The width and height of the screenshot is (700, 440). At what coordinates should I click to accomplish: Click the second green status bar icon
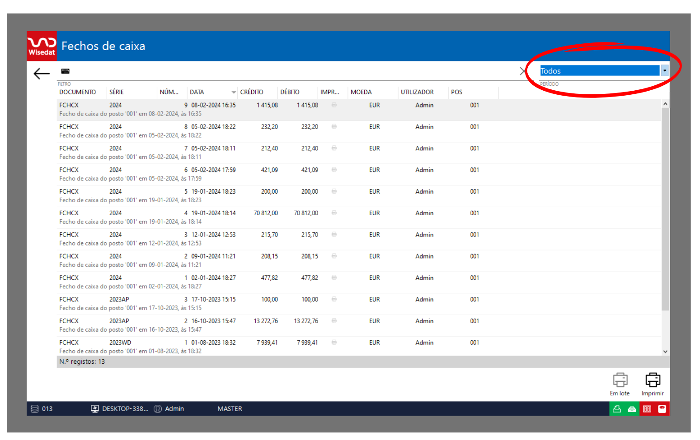click(632, 409)
